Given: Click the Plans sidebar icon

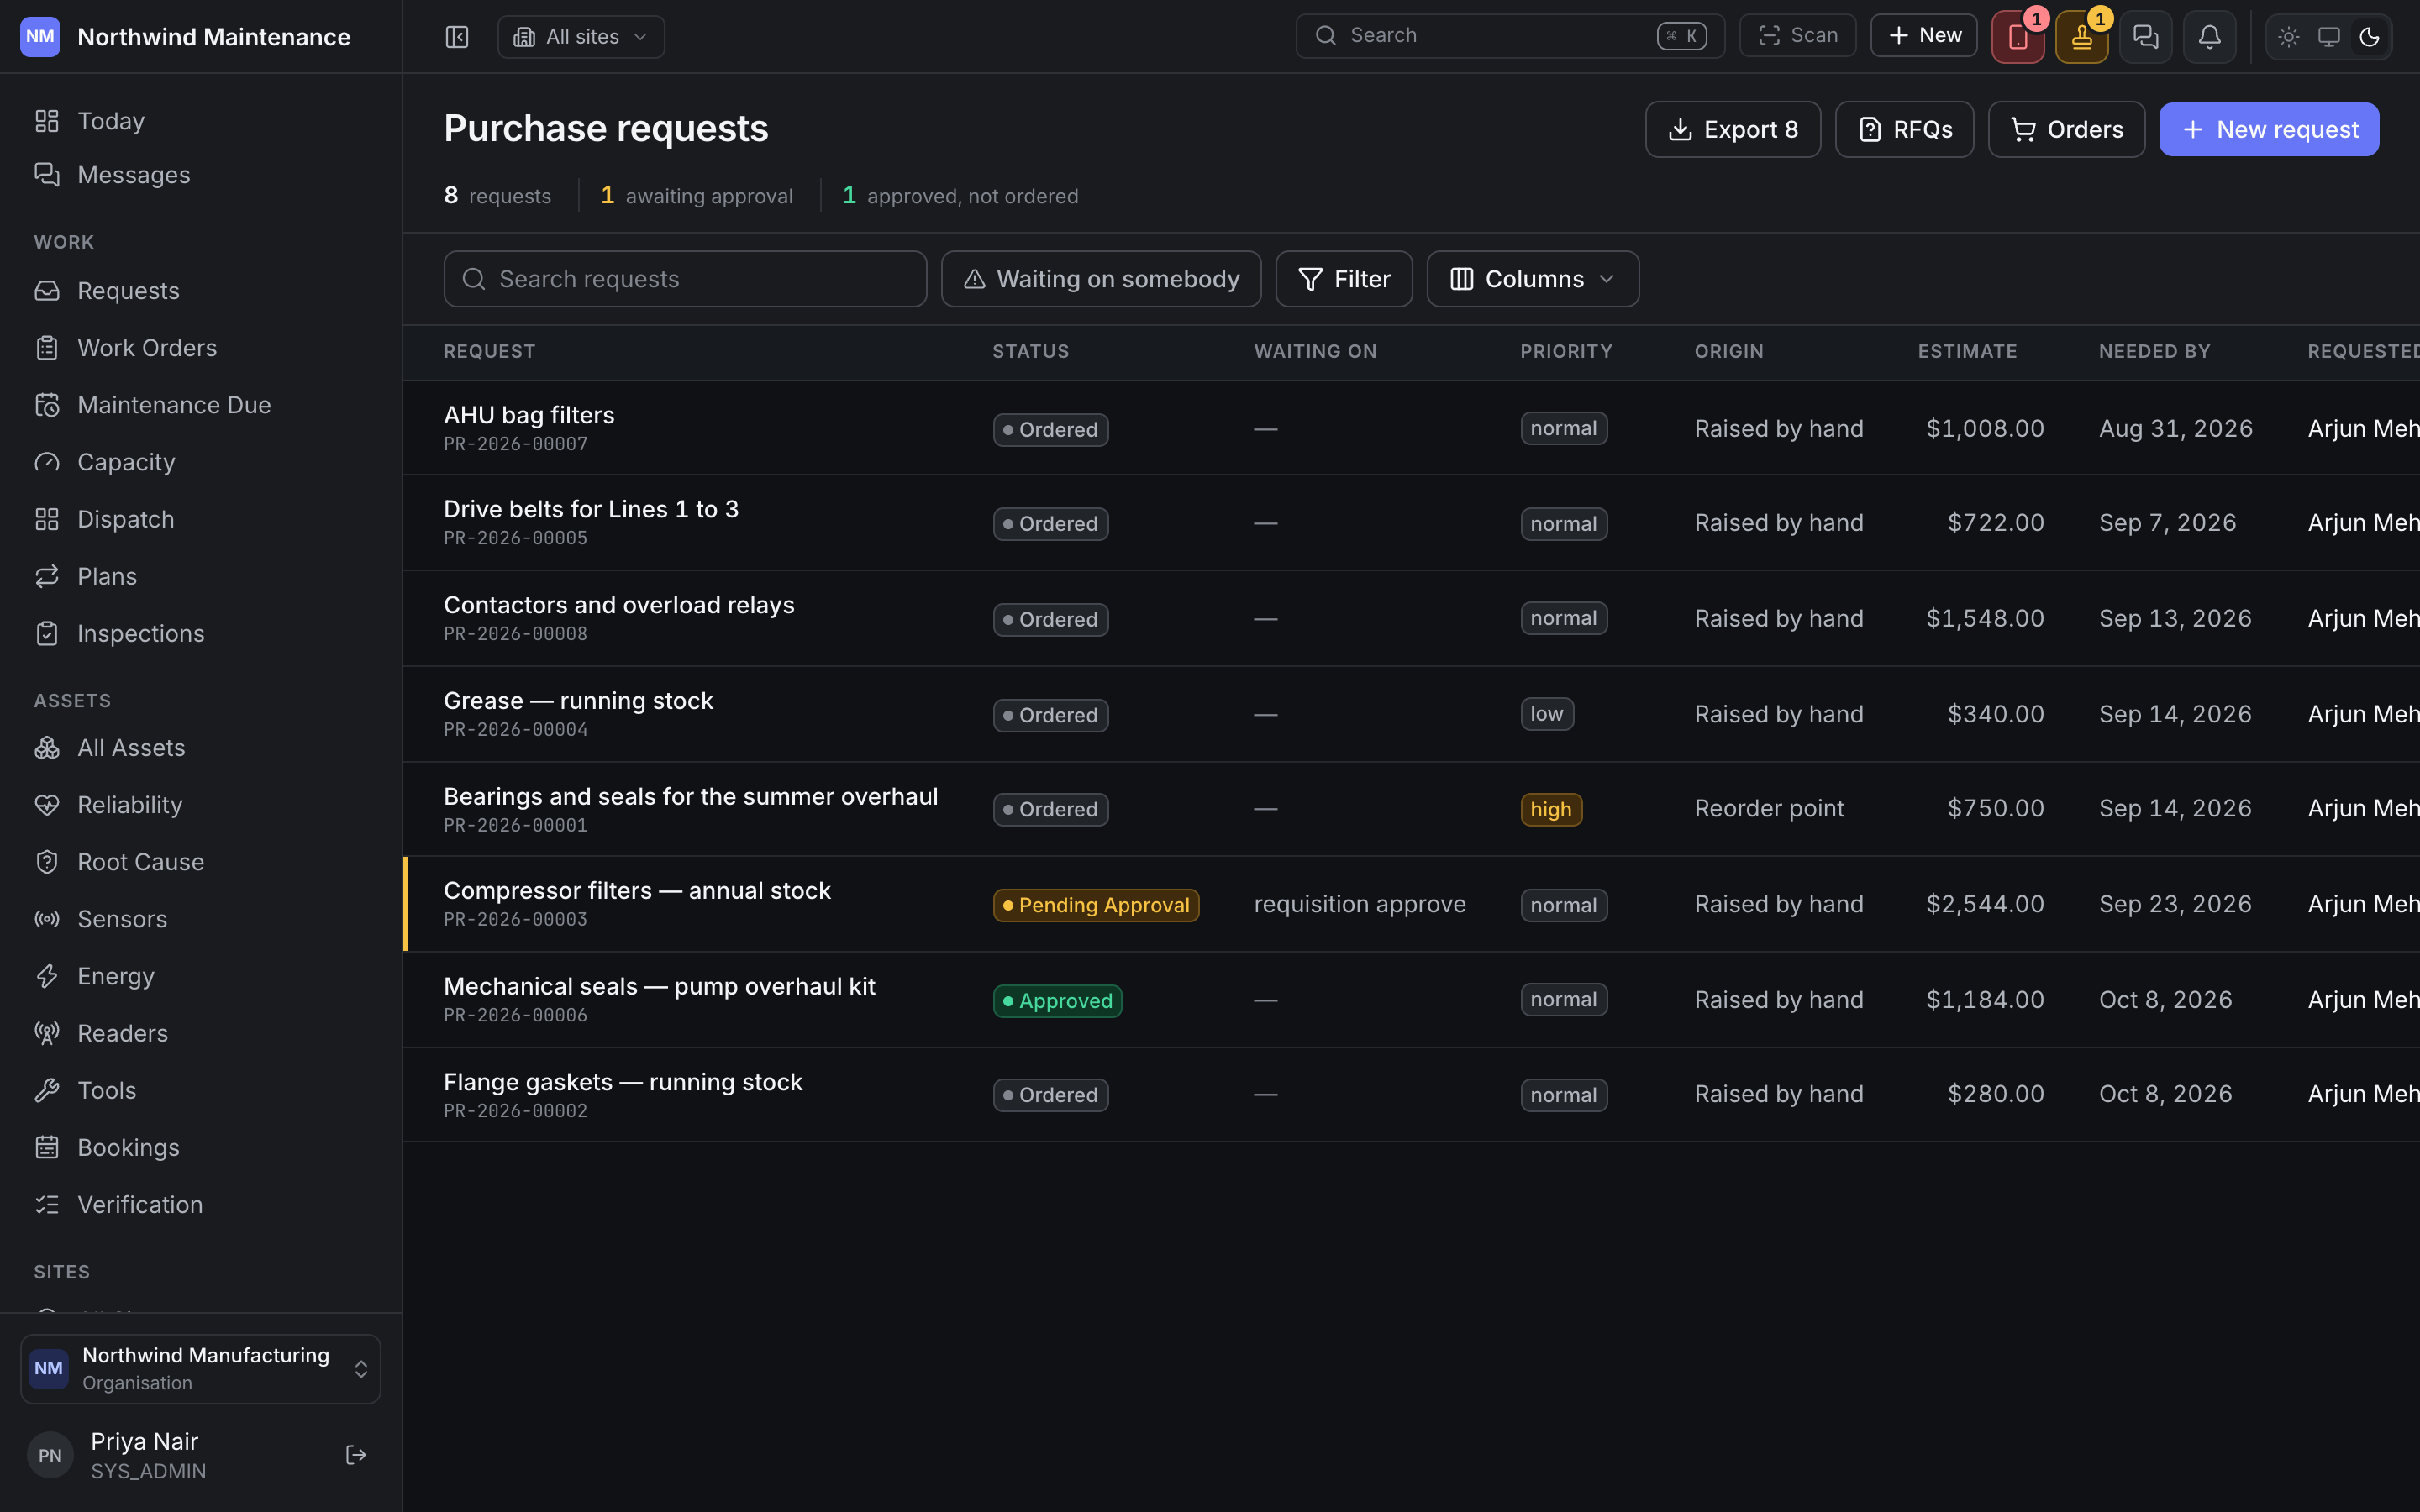Looking at the screenshot, I should 47,576.
